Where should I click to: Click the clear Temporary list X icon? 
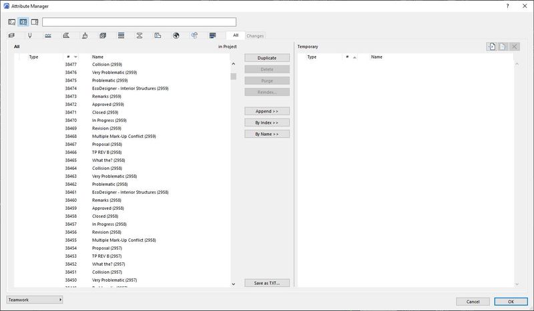(515, 47)
